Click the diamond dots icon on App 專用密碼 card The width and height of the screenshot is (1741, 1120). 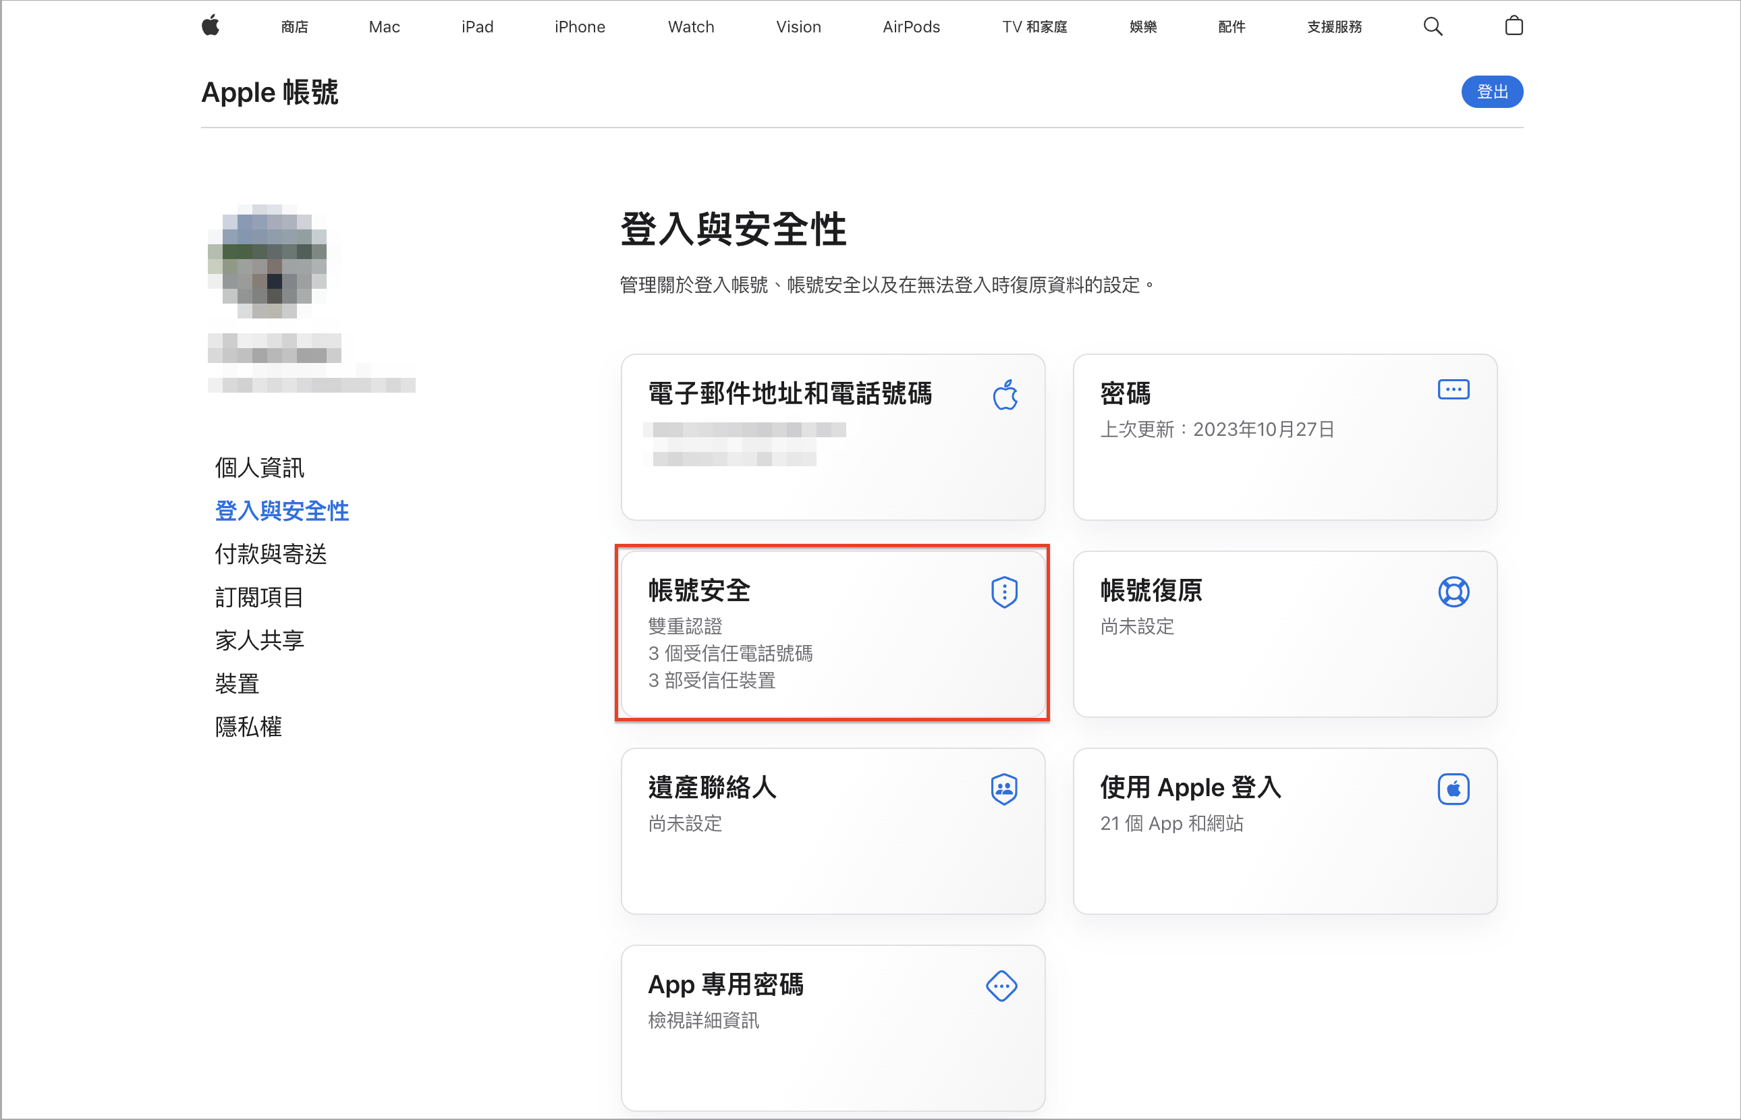1001,986
